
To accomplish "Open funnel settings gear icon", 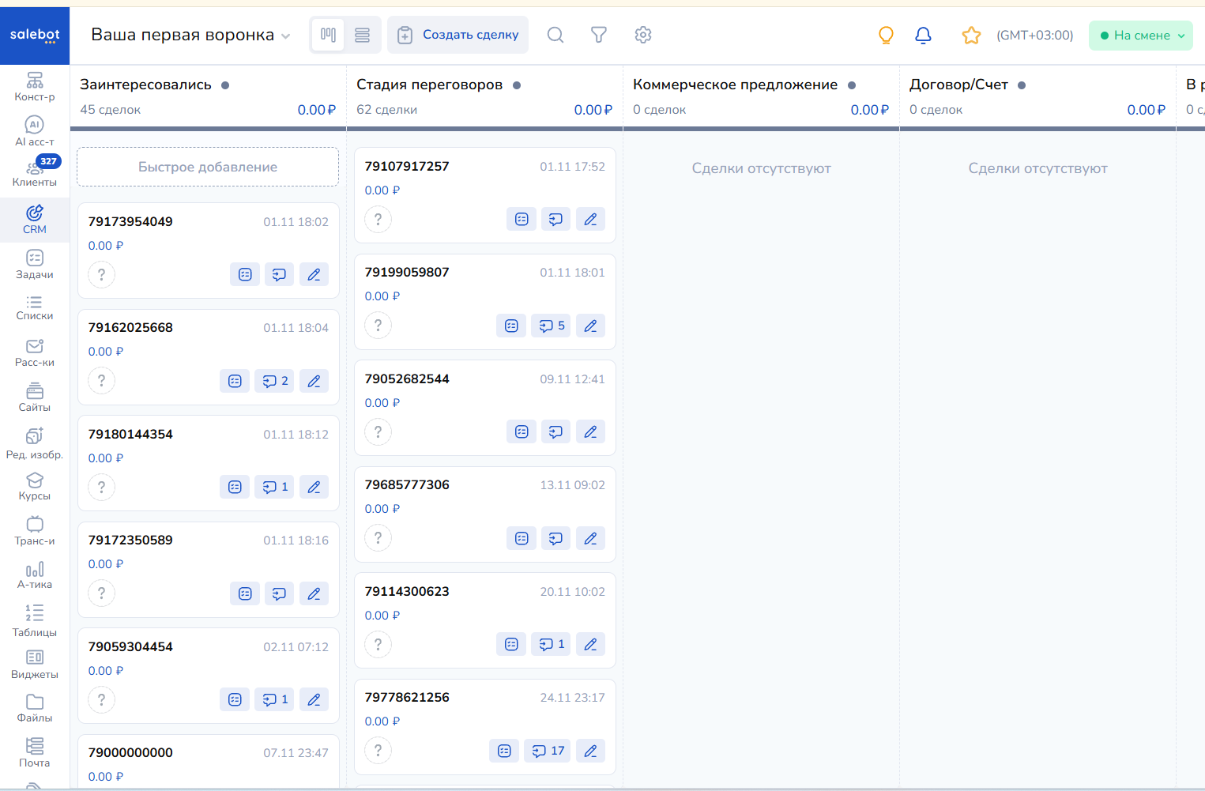I will point(643,35).
